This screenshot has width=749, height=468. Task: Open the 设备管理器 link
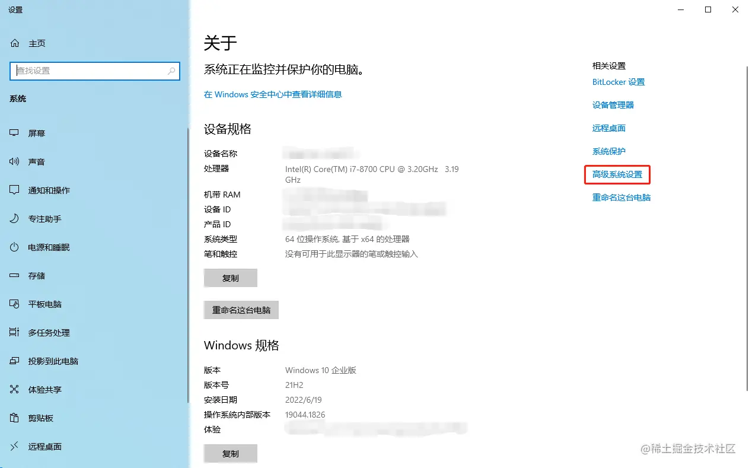coord(613,105)
